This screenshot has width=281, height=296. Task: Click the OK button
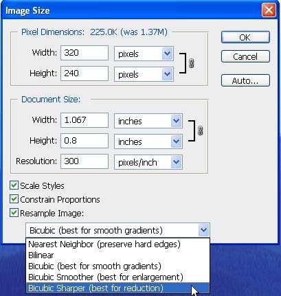click(x=245, y=37)
